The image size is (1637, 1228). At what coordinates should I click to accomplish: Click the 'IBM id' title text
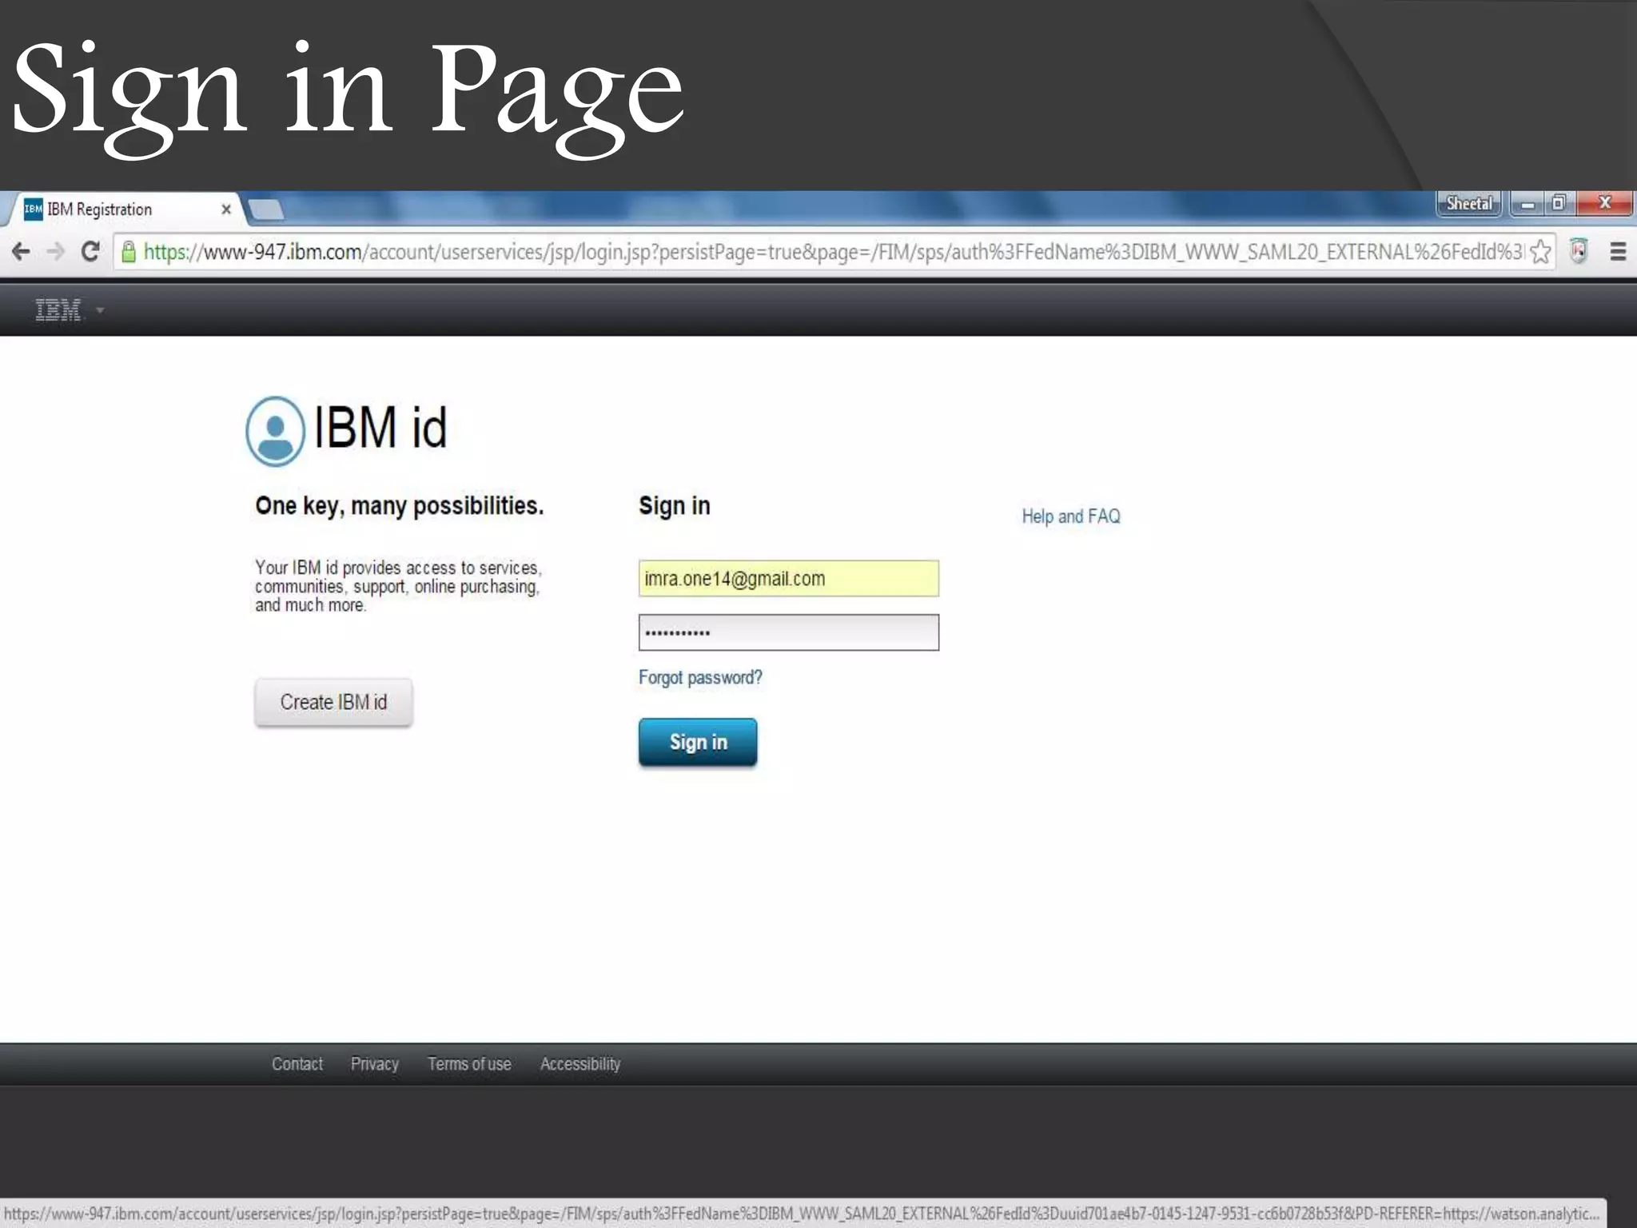(x=380, y=427)
